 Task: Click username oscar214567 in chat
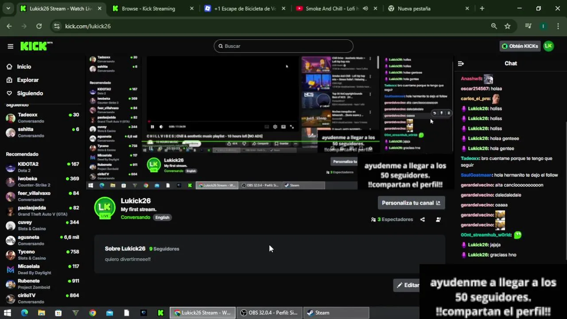474,89
